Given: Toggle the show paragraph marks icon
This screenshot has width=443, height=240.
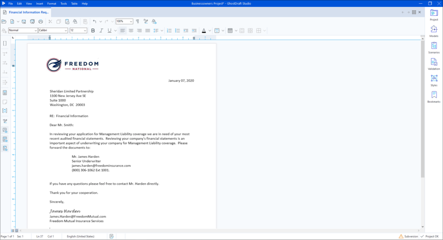Looking at the screenshot, I should 138,22.
